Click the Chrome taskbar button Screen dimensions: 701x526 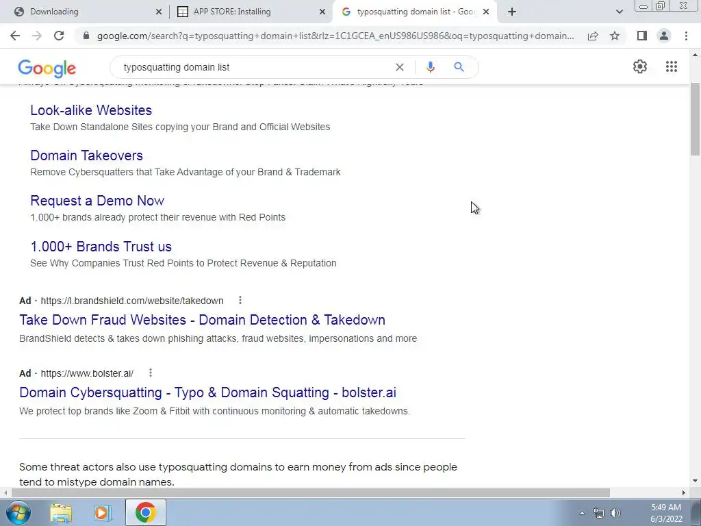(x=145, y=512)
